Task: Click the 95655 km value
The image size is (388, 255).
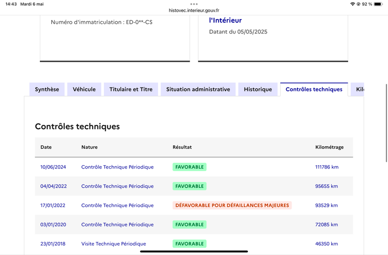Action: point(326,186)
